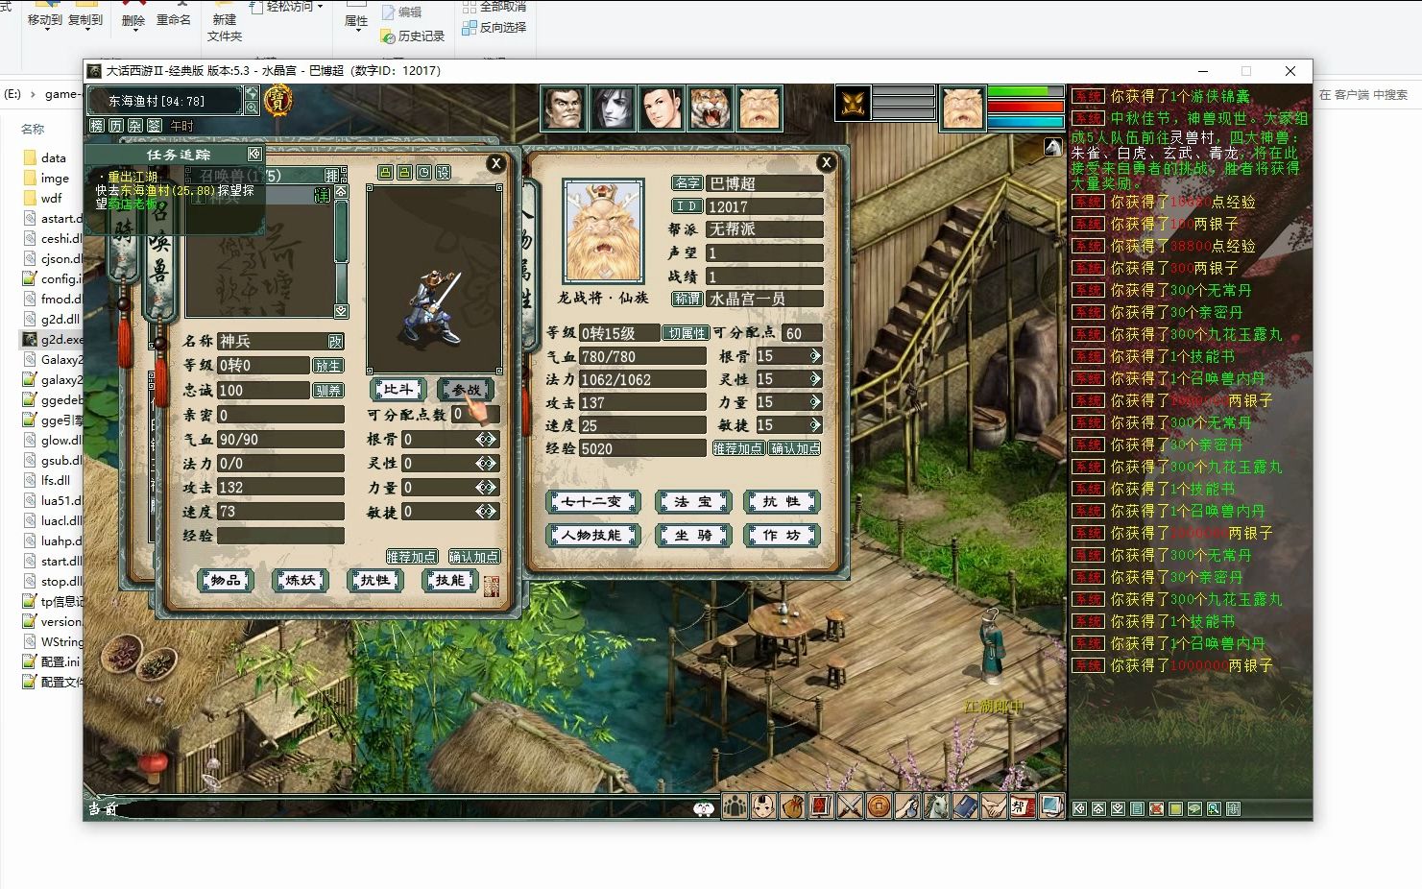Click the 比斗 duel button
The width and height of the screenshot is (1422, 889).
(398, 390)
